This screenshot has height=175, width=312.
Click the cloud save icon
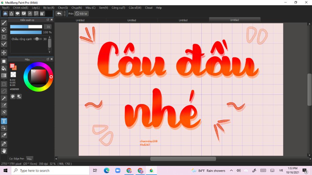(5, 13)
